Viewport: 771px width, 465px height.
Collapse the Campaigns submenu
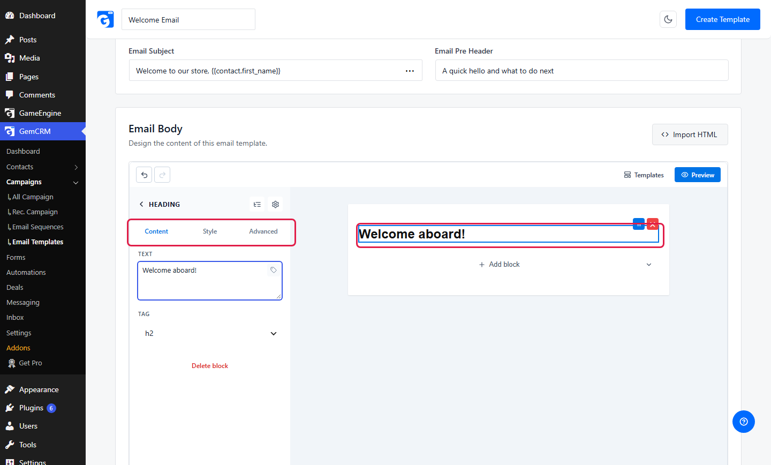tap(76, 182)
